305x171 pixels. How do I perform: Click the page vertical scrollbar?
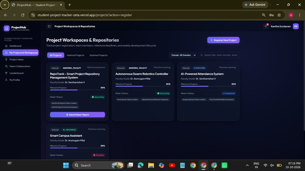(x=304, y=76)
